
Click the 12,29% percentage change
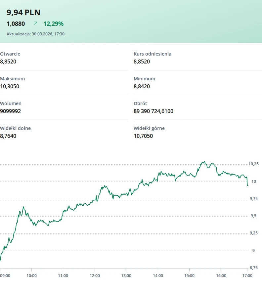pyautogui.click(x=53, y=24)
